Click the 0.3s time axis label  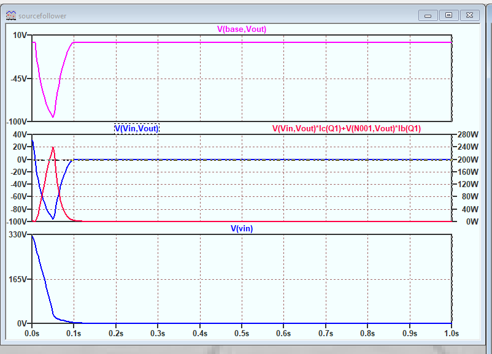point(158,334)
